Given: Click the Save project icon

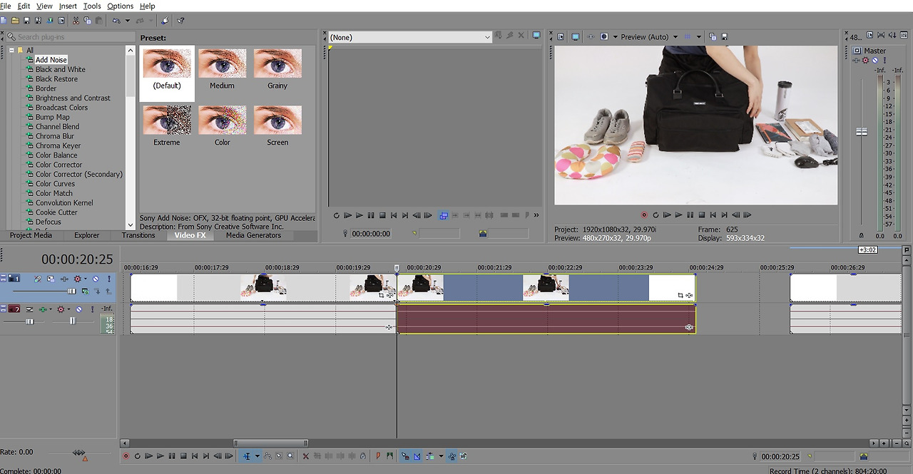Looking at the screenshot, I should (27, 21).
